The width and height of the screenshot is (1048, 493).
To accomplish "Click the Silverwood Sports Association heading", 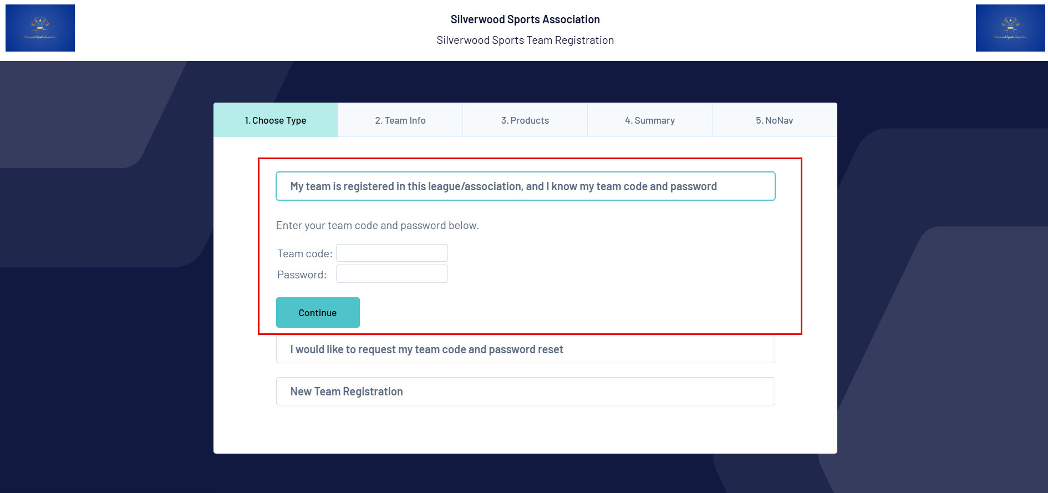I will click(x=525, y=19).
